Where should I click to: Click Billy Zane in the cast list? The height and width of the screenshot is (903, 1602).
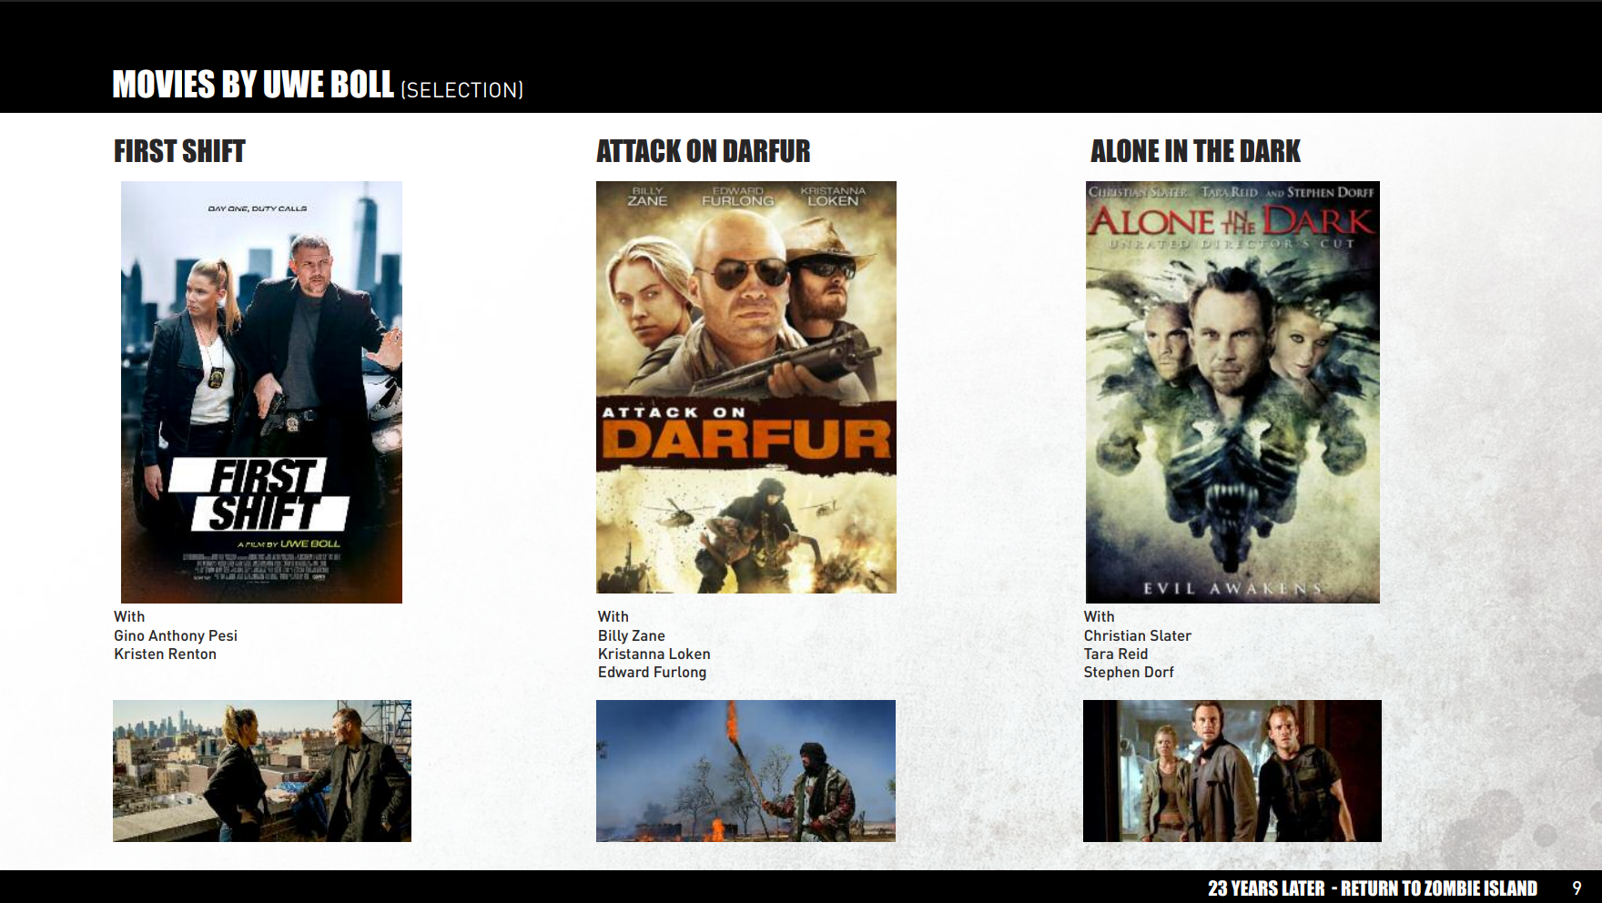tap(631, 635)
